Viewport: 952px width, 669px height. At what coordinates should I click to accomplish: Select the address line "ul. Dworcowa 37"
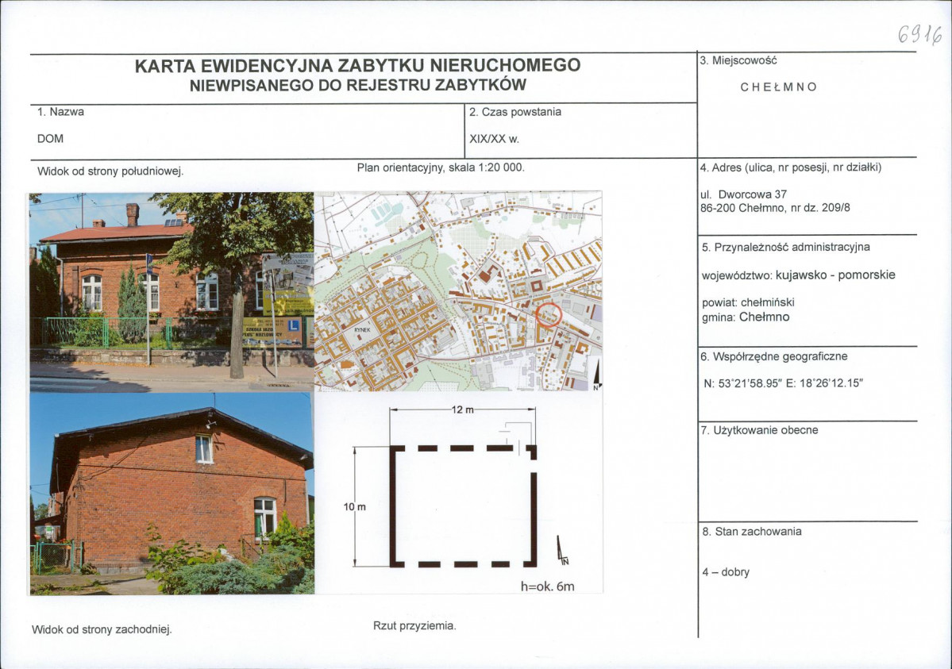click(x=744, y=194)
